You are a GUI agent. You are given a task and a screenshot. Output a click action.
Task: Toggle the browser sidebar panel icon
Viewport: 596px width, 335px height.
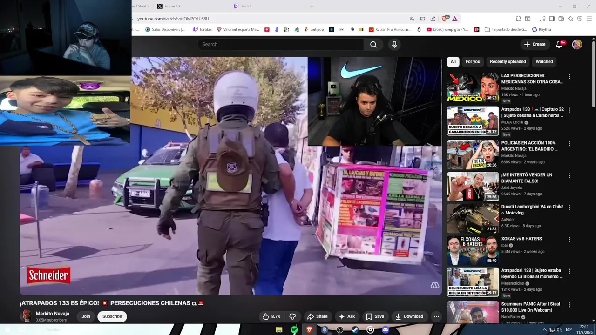(552, 19)
